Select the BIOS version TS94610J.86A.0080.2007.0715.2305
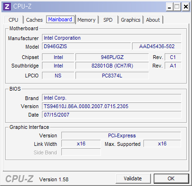Viewport: 192px width, 186px height. pyautogui.click(x=112, y=106)
